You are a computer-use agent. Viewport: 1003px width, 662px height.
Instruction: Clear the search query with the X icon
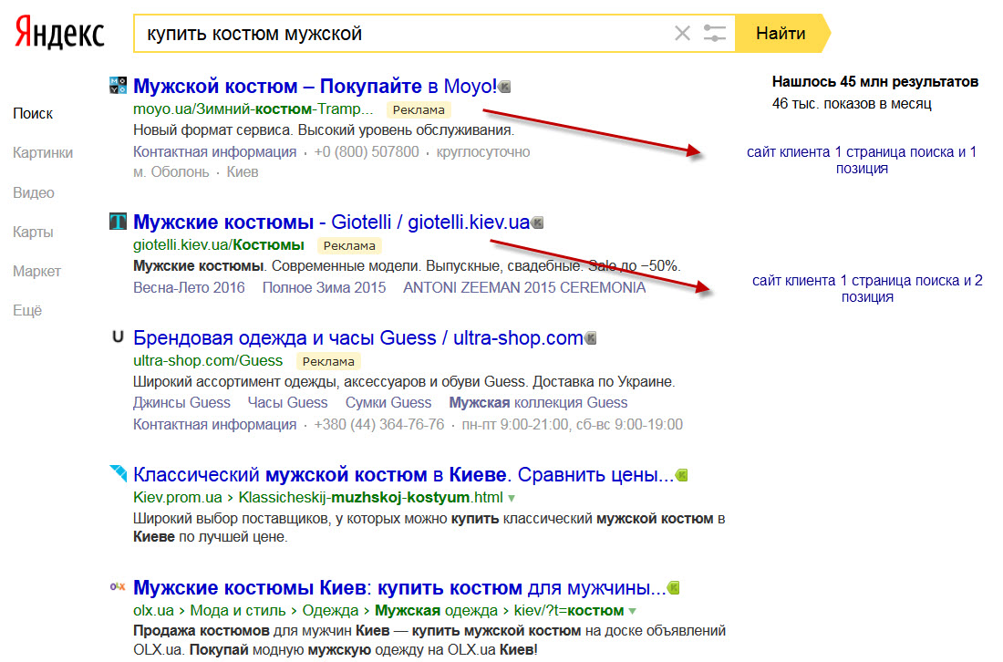click(x=683, y=33)
